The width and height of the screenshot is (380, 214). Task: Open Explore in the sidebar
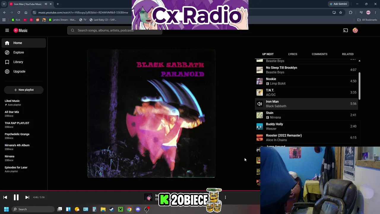(24, 52)
